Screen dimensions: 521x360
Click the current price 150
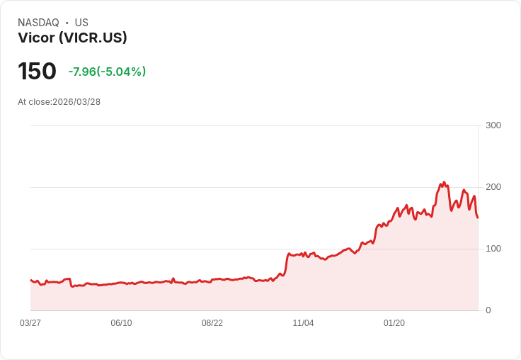point(37,72)
